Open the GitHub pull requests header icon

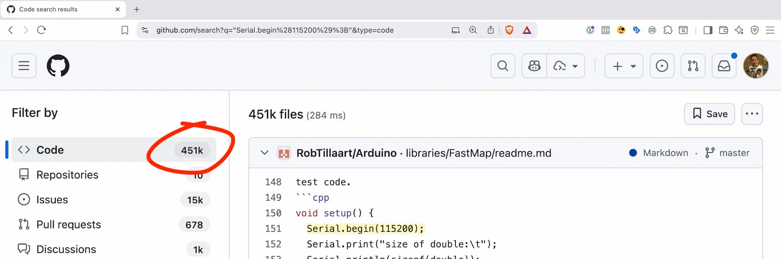[693, 66]
